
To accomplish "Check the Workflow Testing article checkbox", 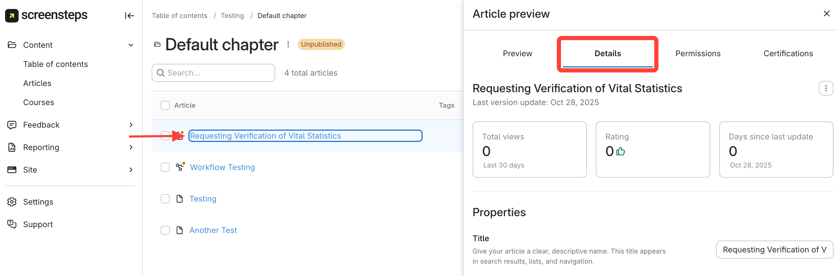I will (165, 167).
